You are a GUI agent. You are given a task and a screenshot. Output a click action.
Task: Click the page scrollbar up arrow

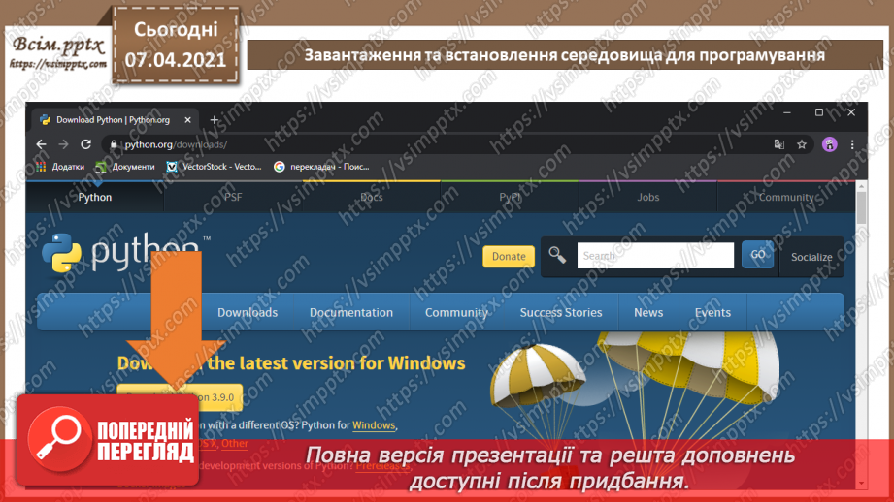click(862, 186)
